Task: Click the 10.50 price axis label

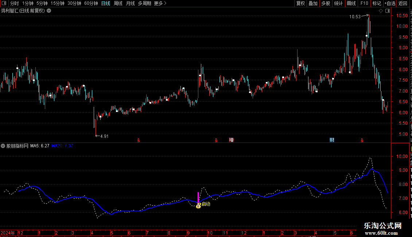Action: tap(402, 16)
